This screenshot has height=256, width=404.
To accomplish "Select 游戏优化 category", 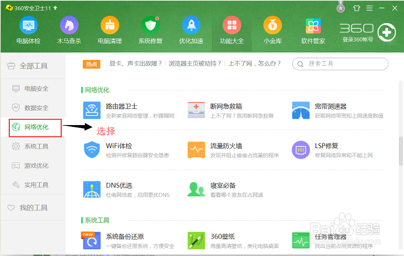I will click(x=33, y=165).
